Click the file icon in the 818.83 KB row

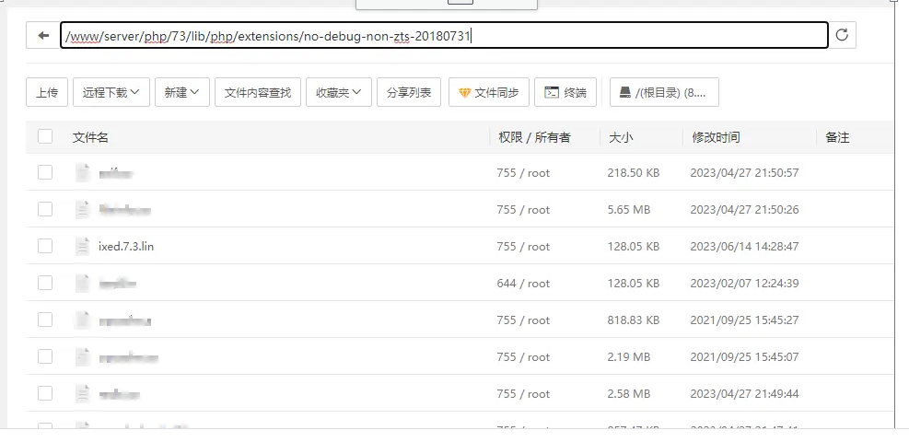pyautogui.click(x=83, y=320)
